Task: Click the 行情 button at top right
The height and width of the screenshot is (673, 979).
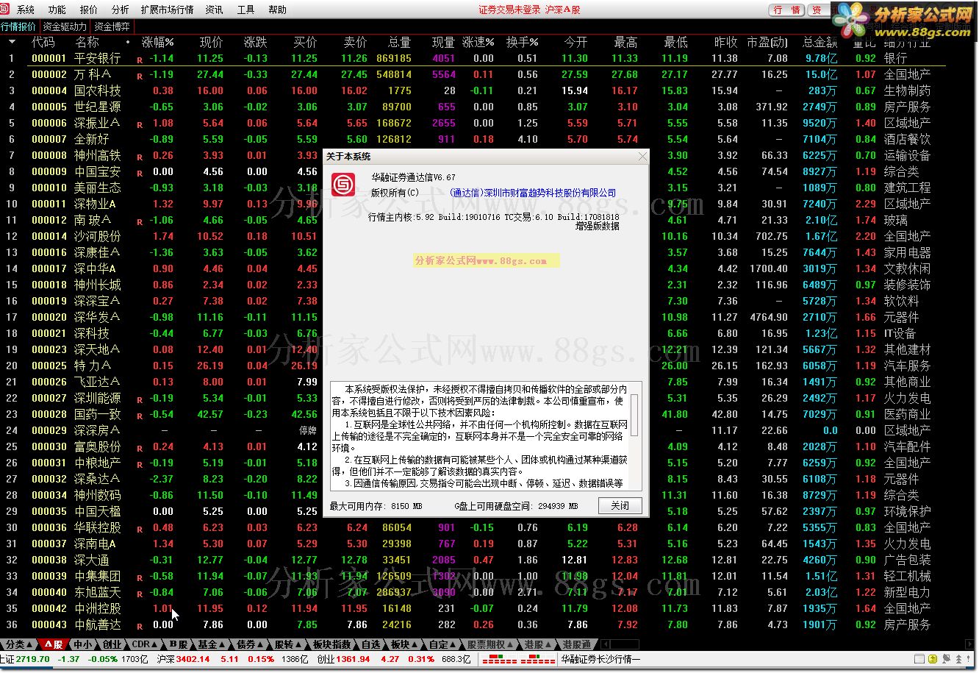Action: point(786,10)
